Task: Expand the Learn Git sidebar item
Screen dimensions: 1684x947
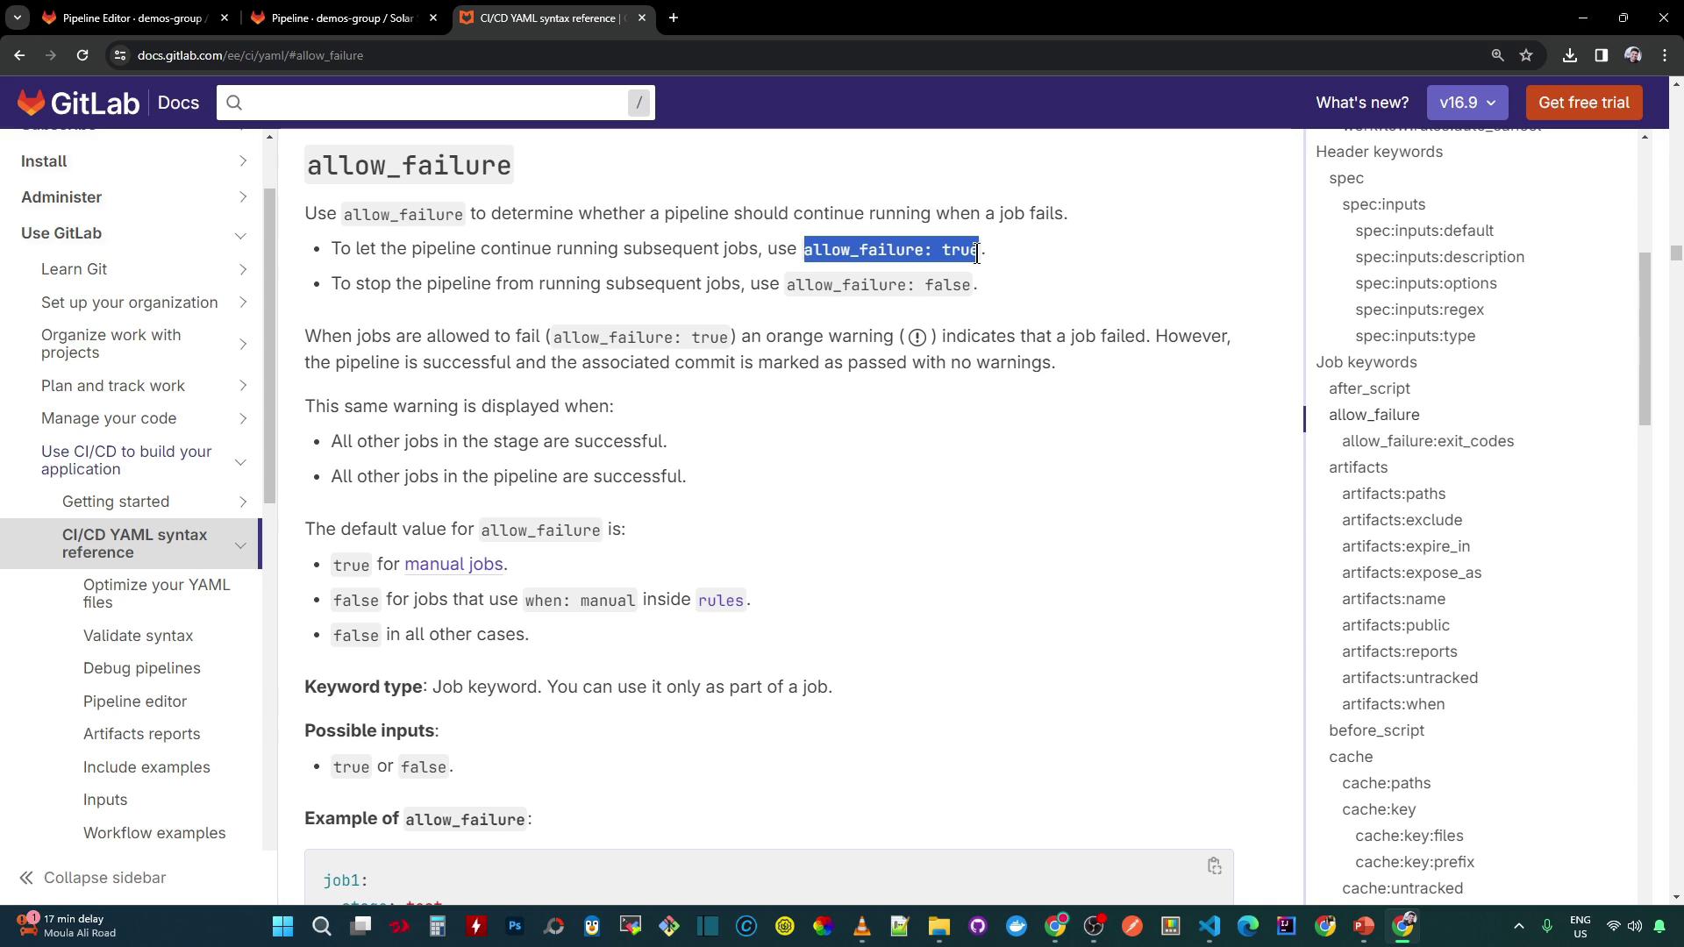Action: click(x=243, y=269)
